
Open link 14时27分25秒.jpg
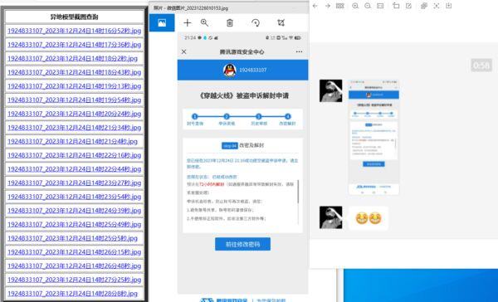[75, 280]
